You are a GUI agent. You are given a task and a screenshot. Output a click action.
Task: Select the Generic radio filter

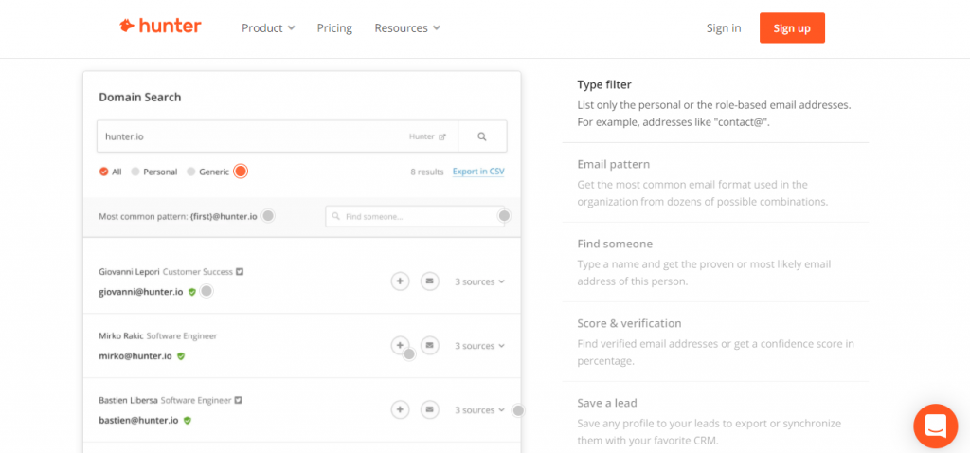click(208, 172)
